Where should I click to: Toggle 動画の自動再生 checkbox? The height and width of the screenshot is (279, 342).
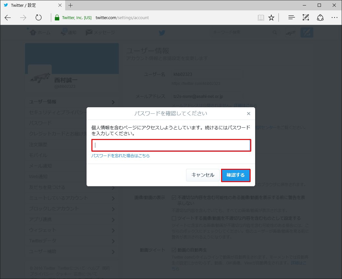coord(174,250)
